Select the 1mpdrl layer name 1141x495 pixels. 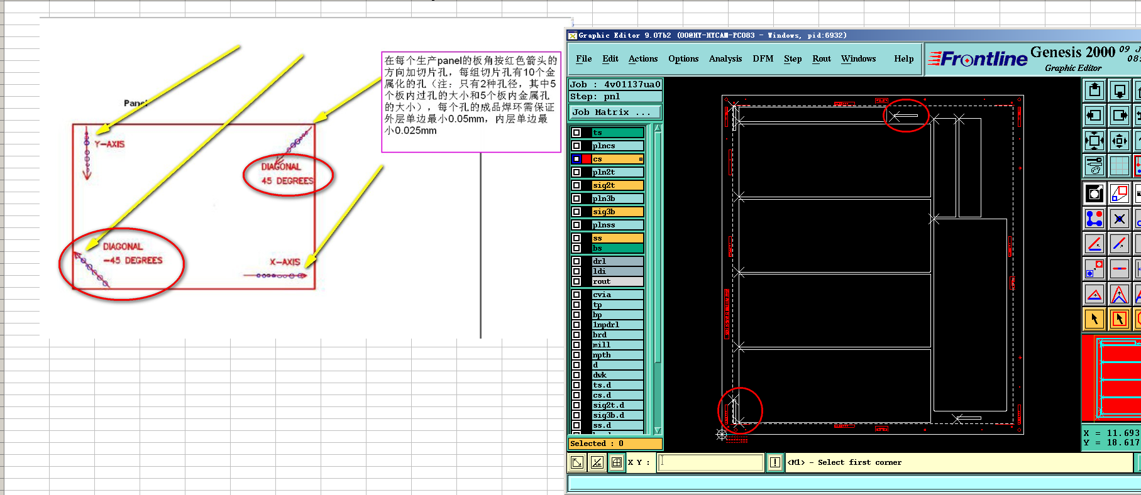(617, 325)
